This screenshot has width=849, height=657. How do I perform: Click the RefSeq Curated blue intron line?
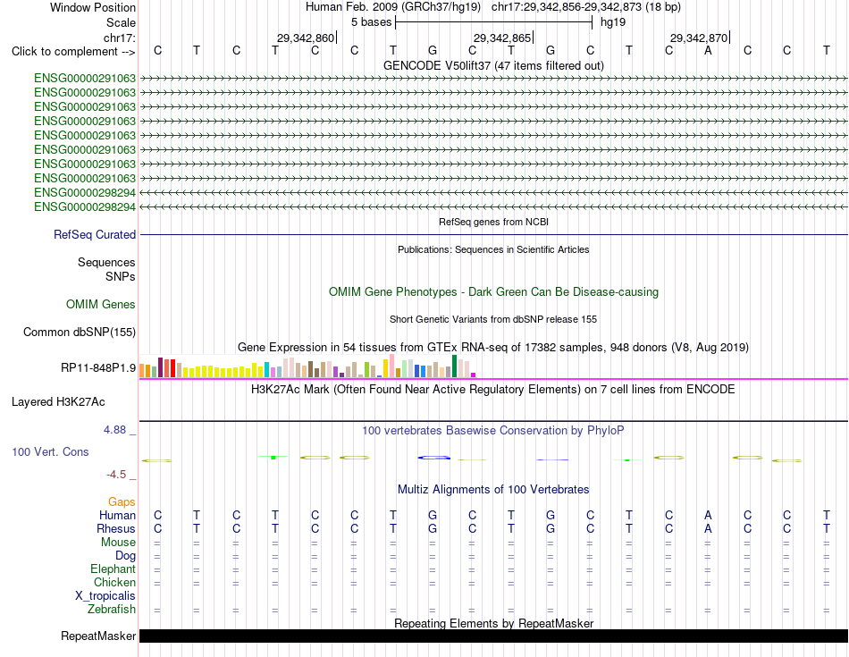[x=493, y=234]
